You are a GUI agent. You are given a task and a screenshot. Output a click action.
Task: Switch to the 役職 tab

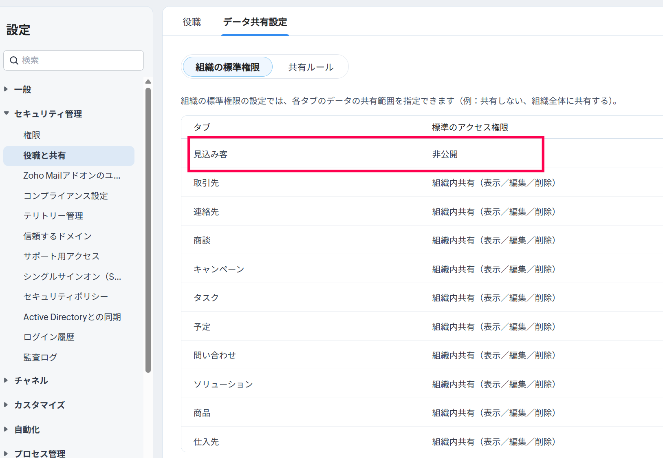tap(192, 22)
